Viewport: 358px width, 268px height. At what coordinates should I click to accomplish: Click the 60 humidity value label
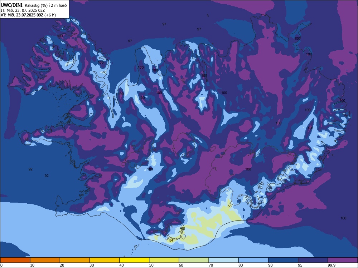pyautogui.click(x=183, y=229)
